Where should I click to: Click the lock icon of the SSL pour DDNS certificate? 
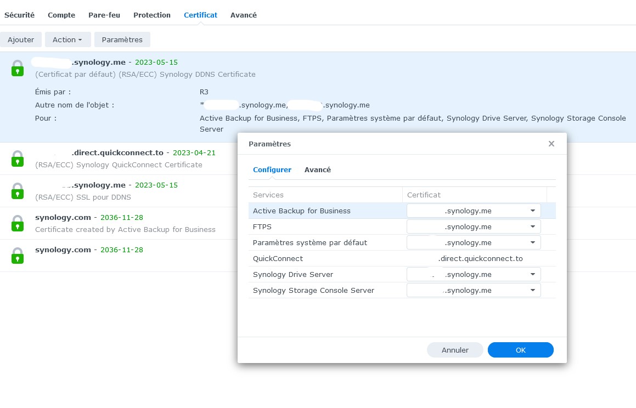(18, 191)
